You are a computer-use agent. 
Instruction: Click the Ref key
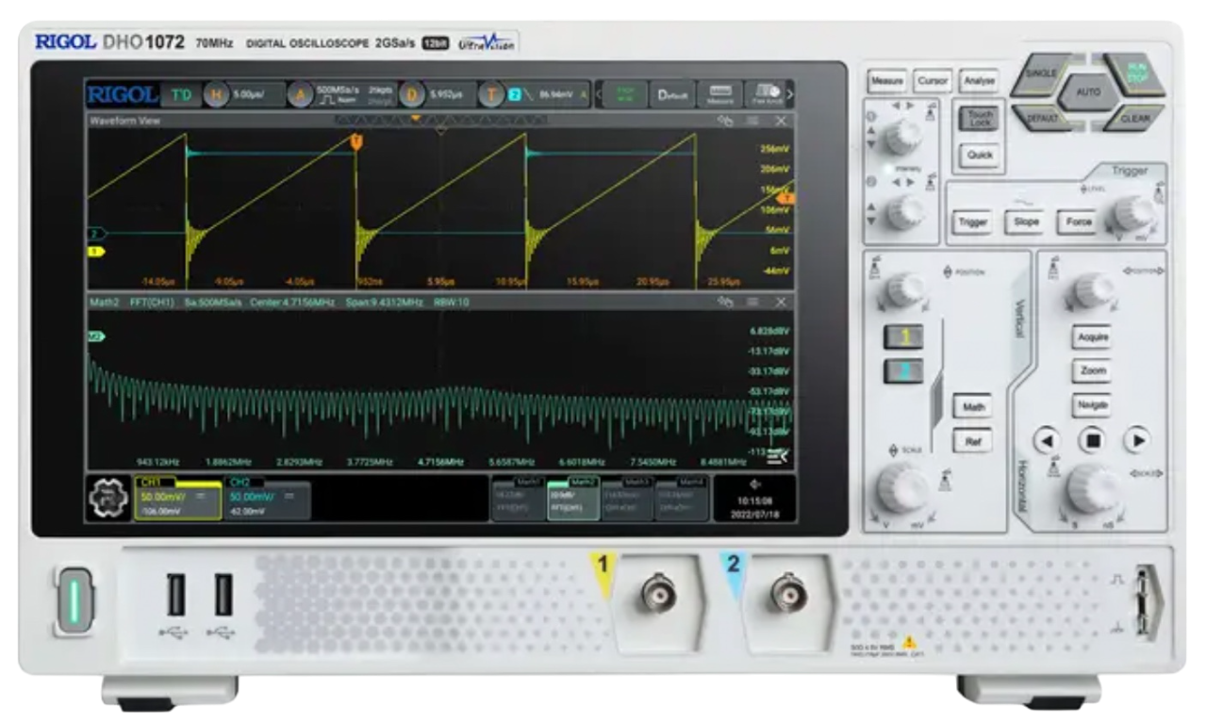point(971,441)
